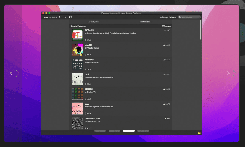Click the package list vertical scrollbar
245x147 pixels.
(201, 30)
